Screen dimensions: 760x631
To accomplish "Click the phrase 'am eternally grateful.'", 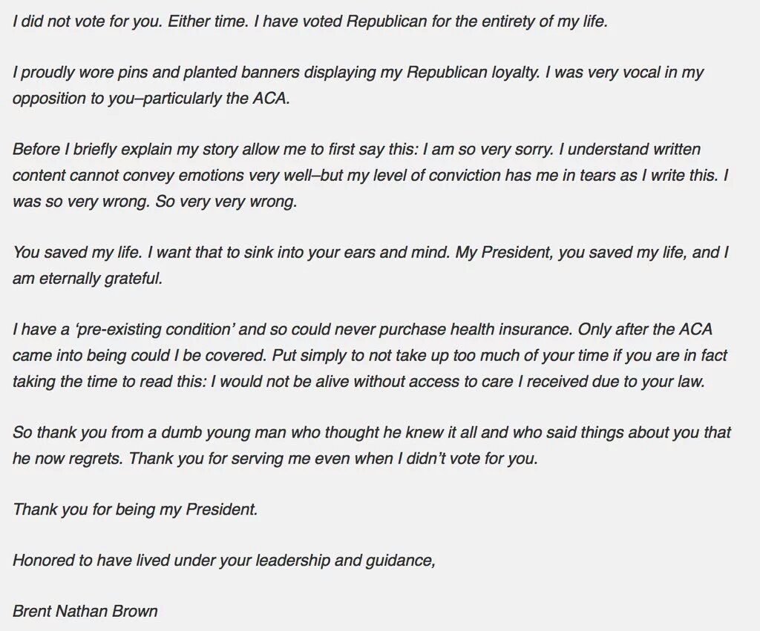I will 88,279.
